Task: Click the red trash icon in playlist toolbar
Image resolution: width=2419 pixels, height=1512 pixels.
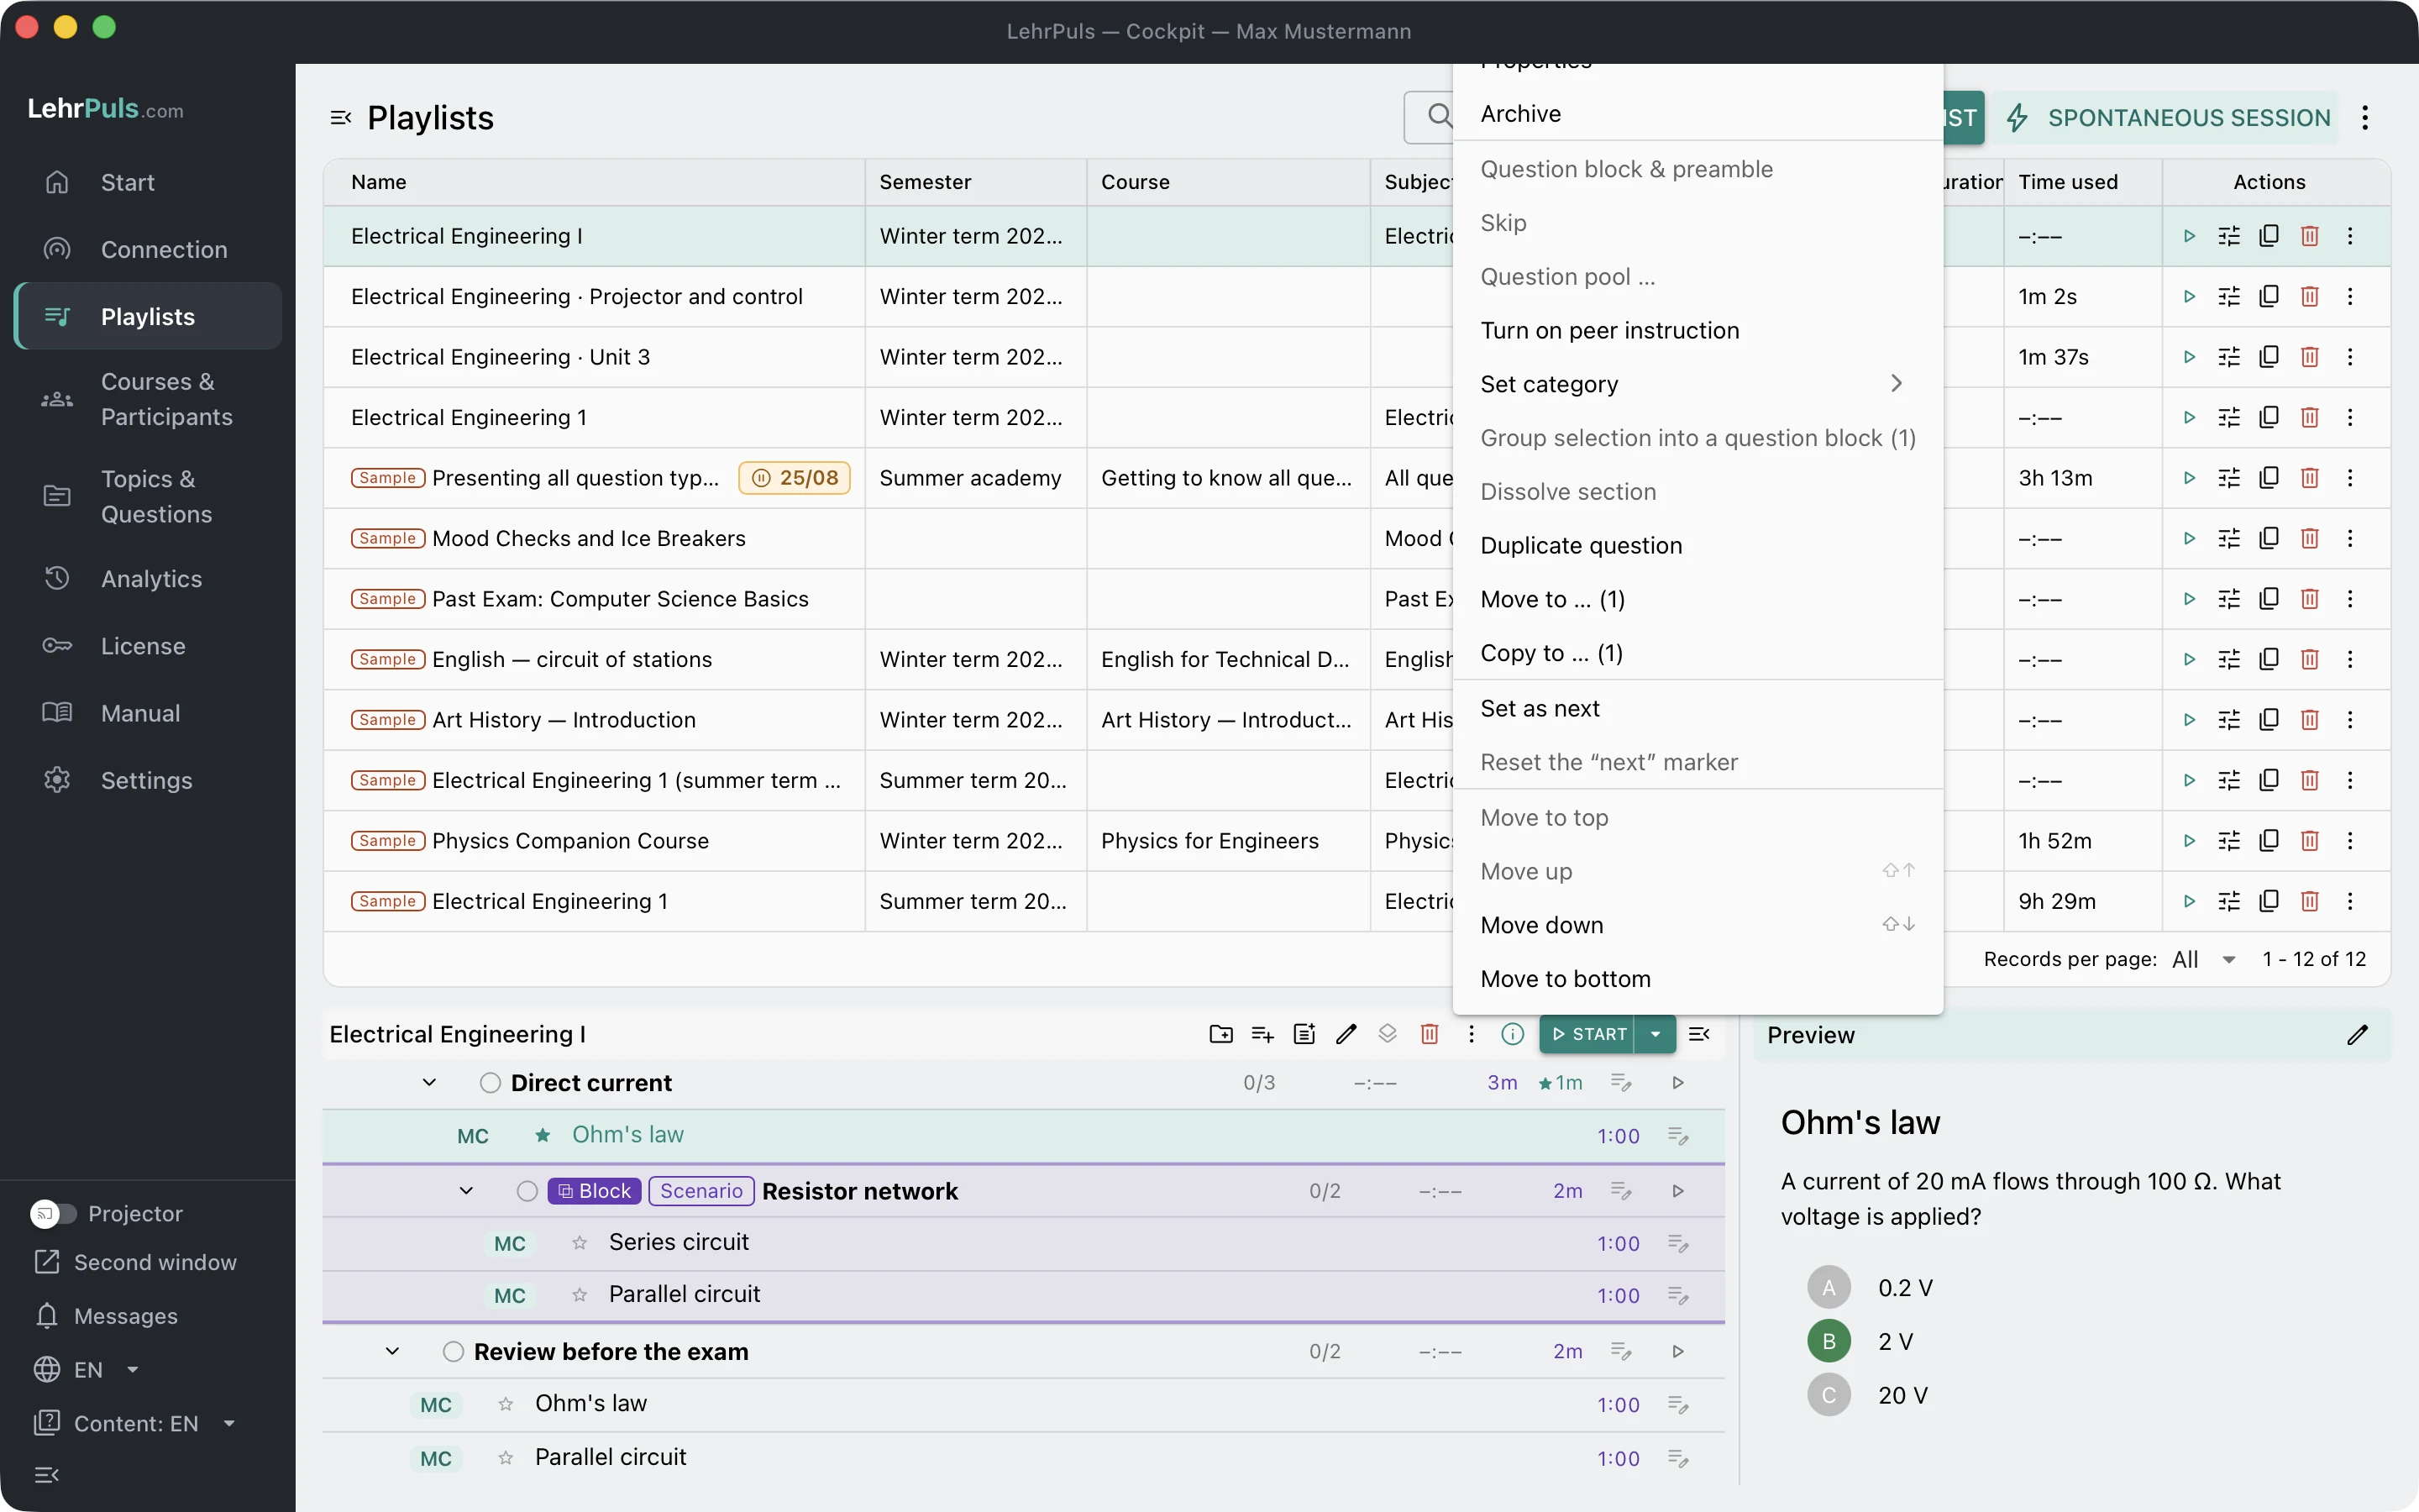Action: pyautogui.click(x=1430, y=1034)
